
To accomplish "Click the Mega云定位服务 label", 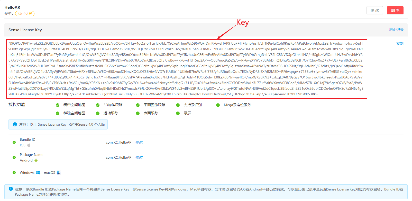I will point(237,105).
